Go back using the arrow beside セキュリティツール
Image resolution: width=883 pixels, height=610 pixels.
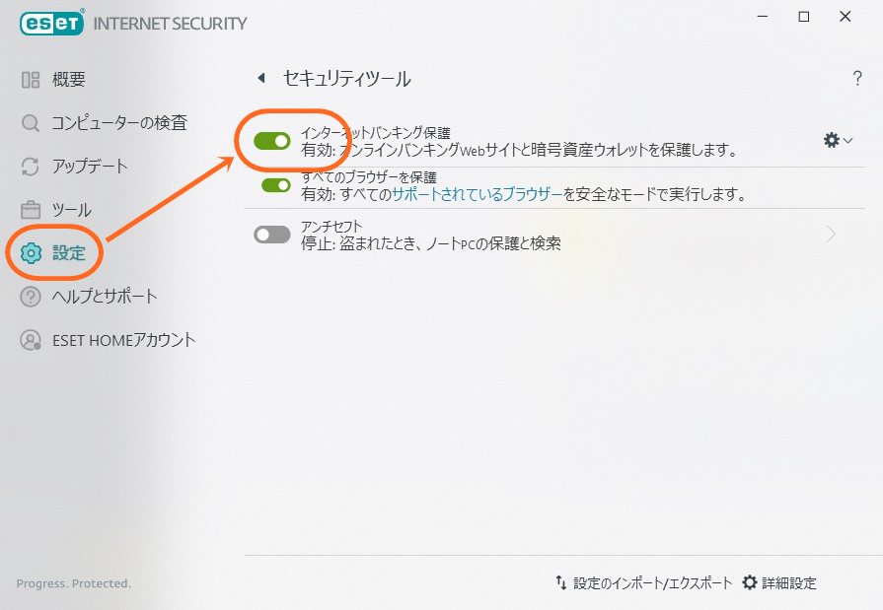pos(261,78)
